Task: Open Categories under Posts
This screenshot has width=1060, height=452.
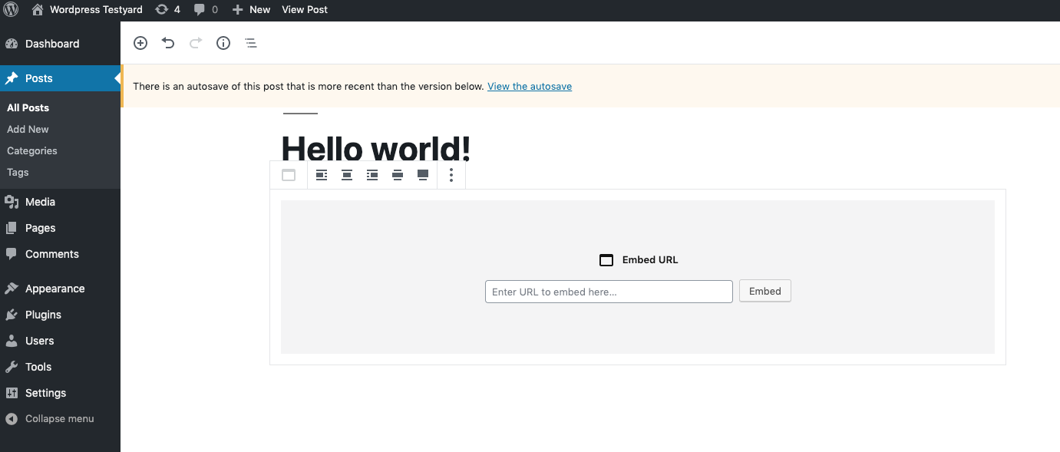Action: 32,151
